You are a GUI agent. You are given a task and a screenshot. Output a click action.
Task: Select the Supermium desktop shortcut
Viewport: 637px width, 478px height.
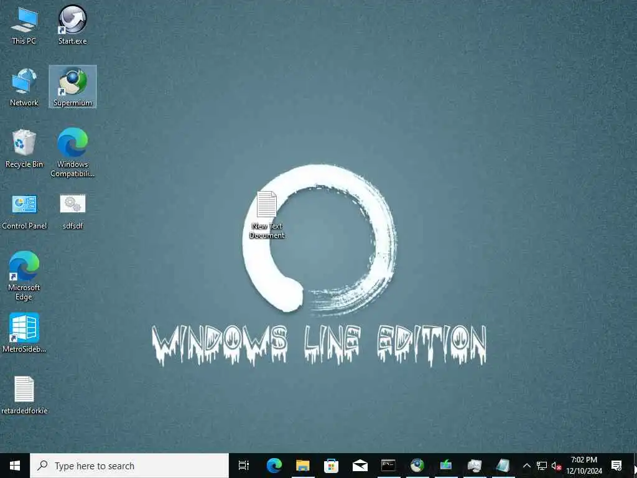pyautogui.click(x=73, y=87)
